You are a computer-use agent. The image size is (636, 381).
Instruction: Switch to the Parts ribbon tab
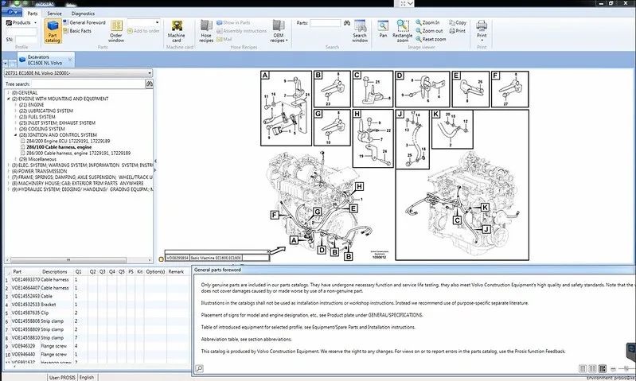[x=33, y=14]
